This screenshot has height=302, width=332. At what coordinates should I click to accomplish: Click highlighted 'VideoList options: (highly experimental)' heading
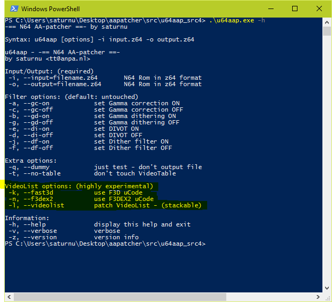(x=79, y=186)
